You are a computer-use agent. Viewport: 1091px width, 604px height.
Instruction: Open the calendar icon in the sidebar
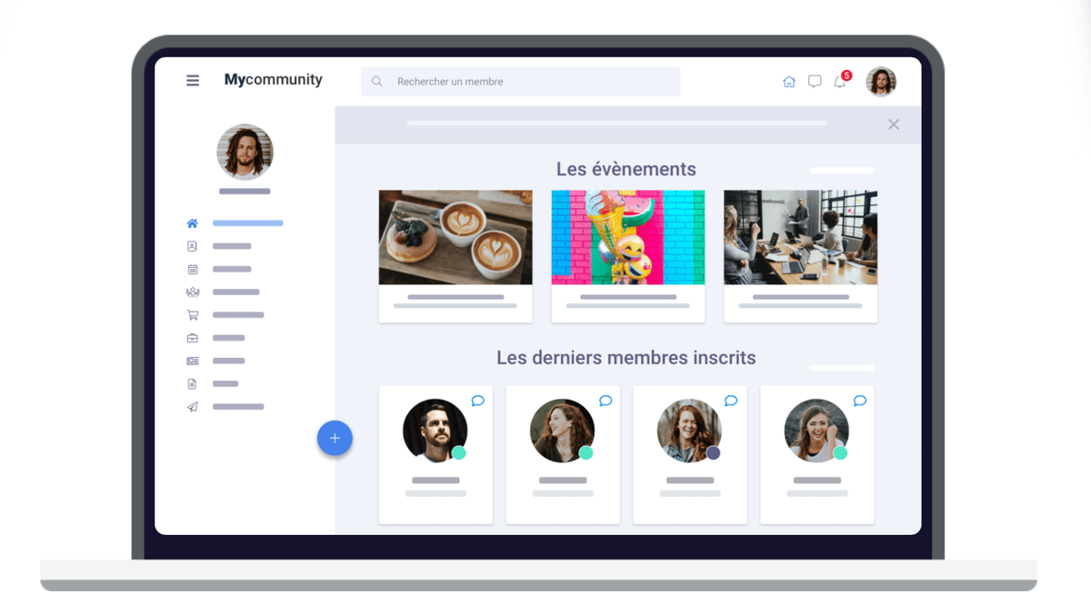192,269
